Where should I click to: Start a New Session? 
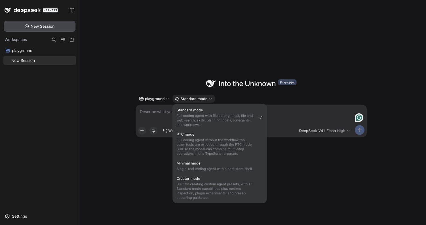coord(40,26)
